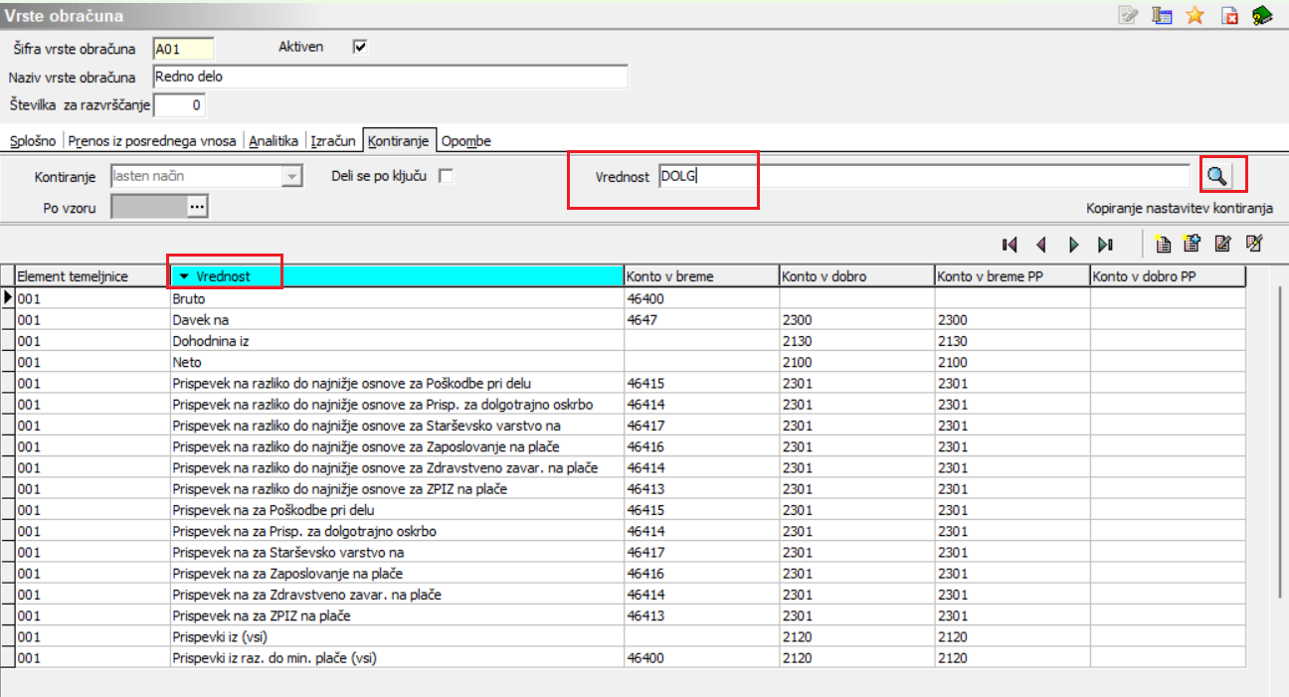Open the Po vzoru lookup ellipsis button

(x=197, y=207)
